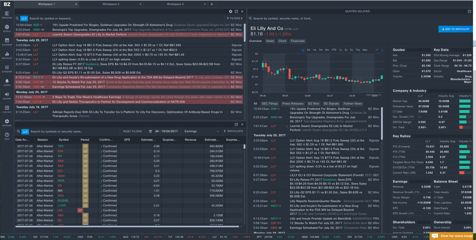Close the earnings calendar panel

[242, 124]
